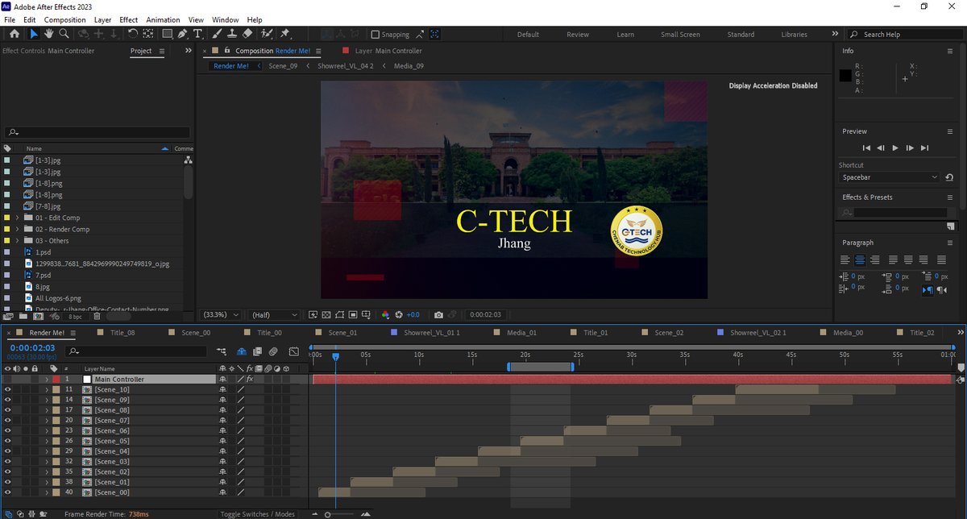Viewport: 967px width, 519px height.
Task: Open the Composition menu
Action: pyautogui.click(x=64, y=19)
